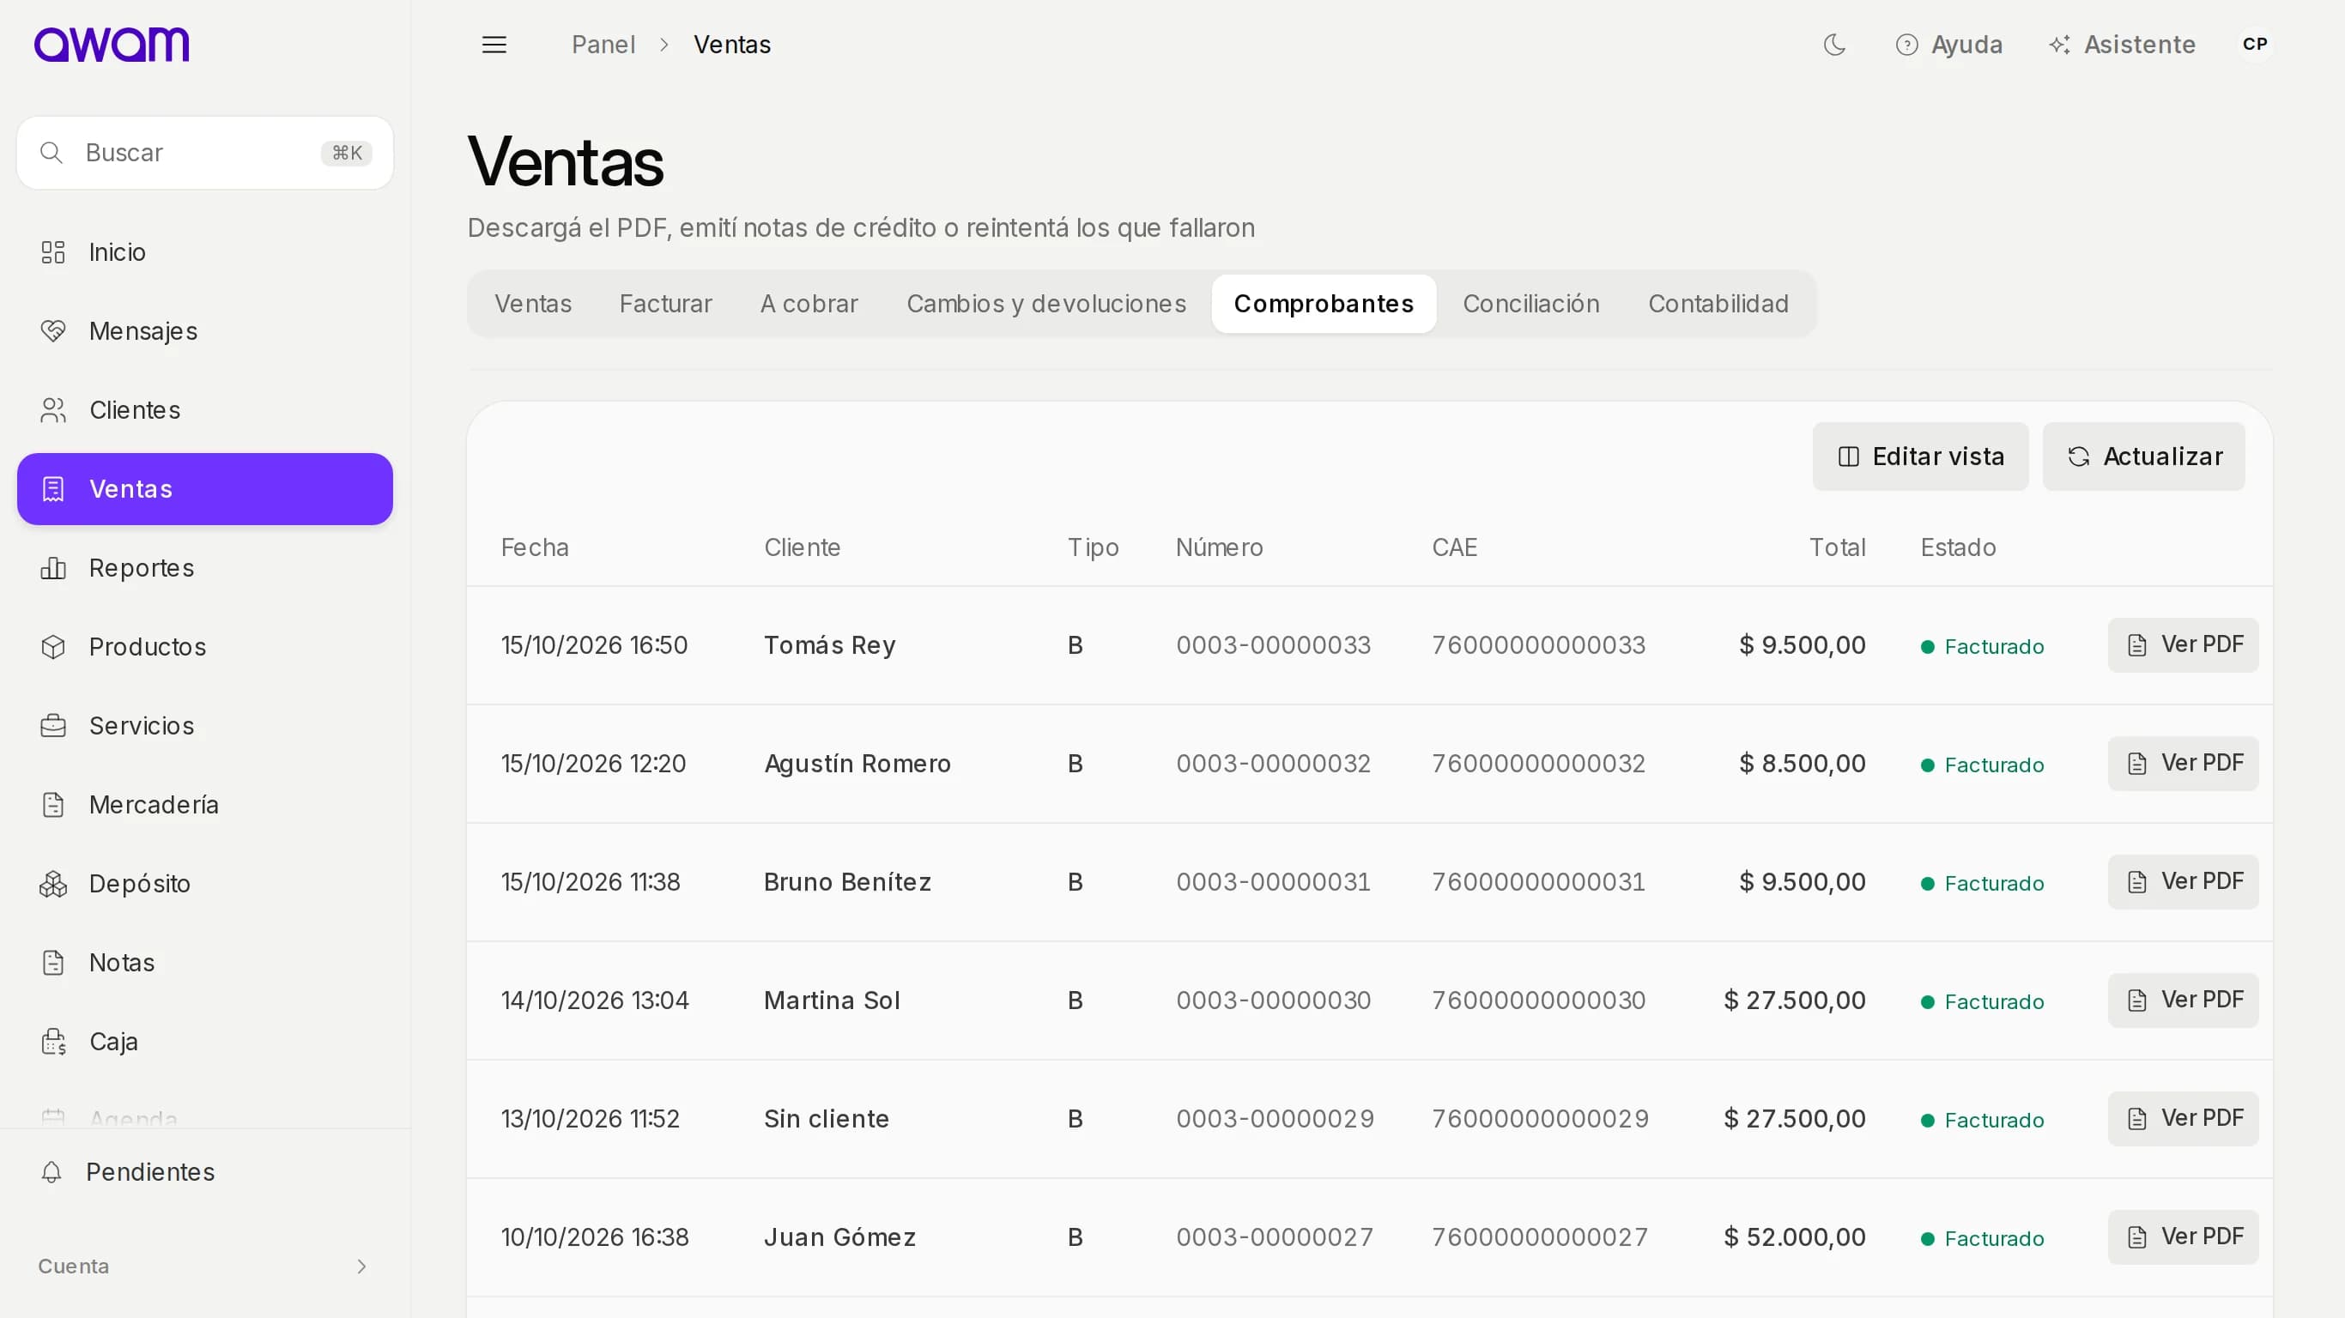Screen dimensions: 2345x1318
Task: Toggle the sidebar hamburger menu
Action: pos(494,45)
